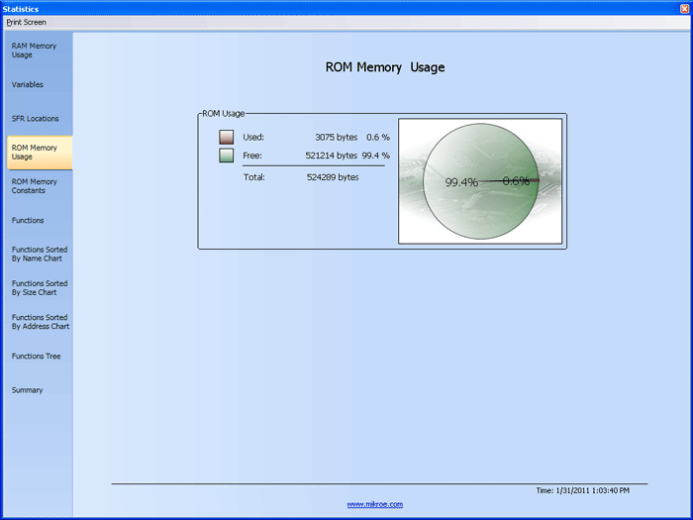Select the '521214 bytes' free value

(331, 156)
